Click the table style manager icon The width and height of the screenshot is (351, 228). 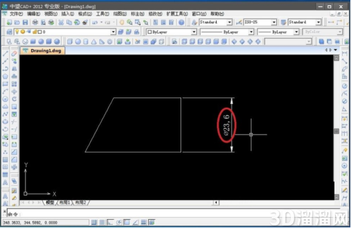[x=283, y=22]
